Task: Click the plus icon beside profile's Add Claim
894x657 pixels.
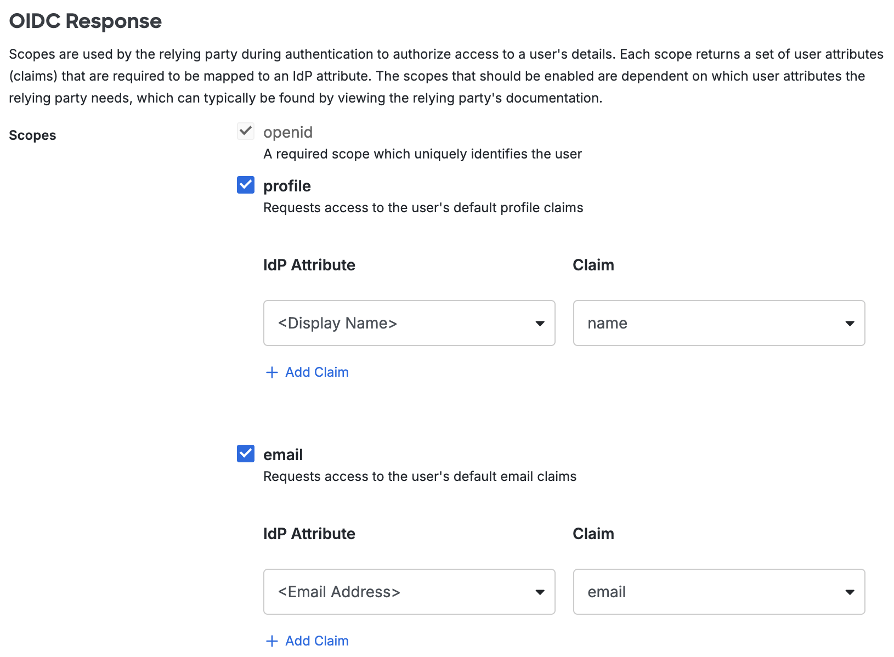Action: 272,372
